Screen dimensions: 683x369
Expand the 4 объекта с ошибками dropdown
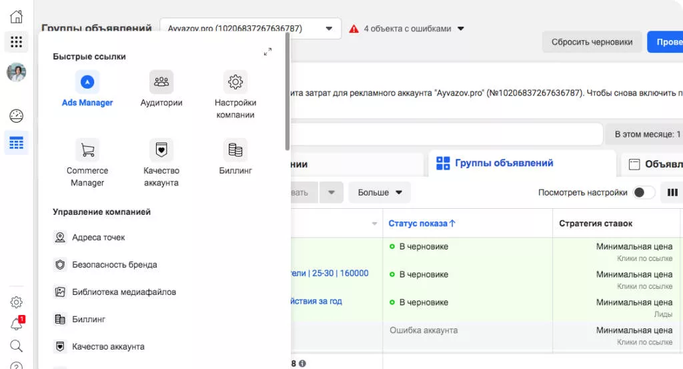(461, 29)
